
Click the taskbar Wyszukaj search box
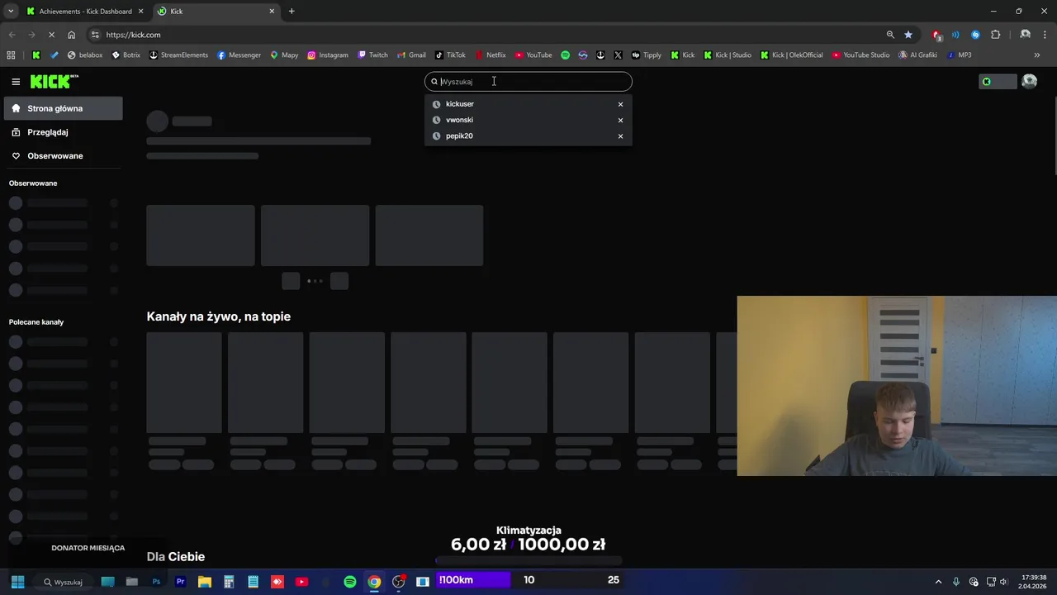click(64, 582)
